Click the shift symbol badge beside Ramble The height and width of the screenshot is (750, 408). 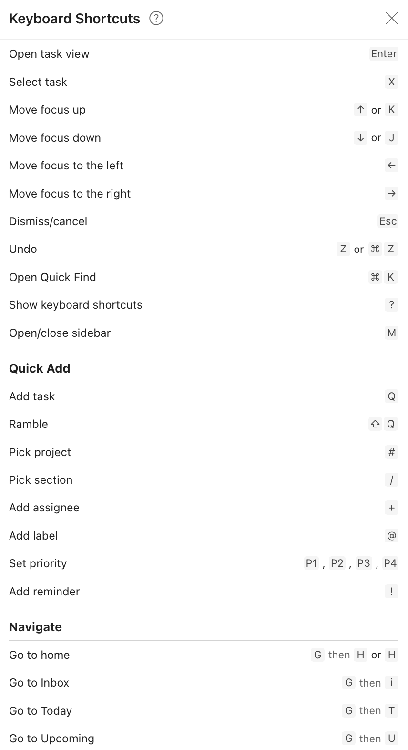[x=375, y=424]
